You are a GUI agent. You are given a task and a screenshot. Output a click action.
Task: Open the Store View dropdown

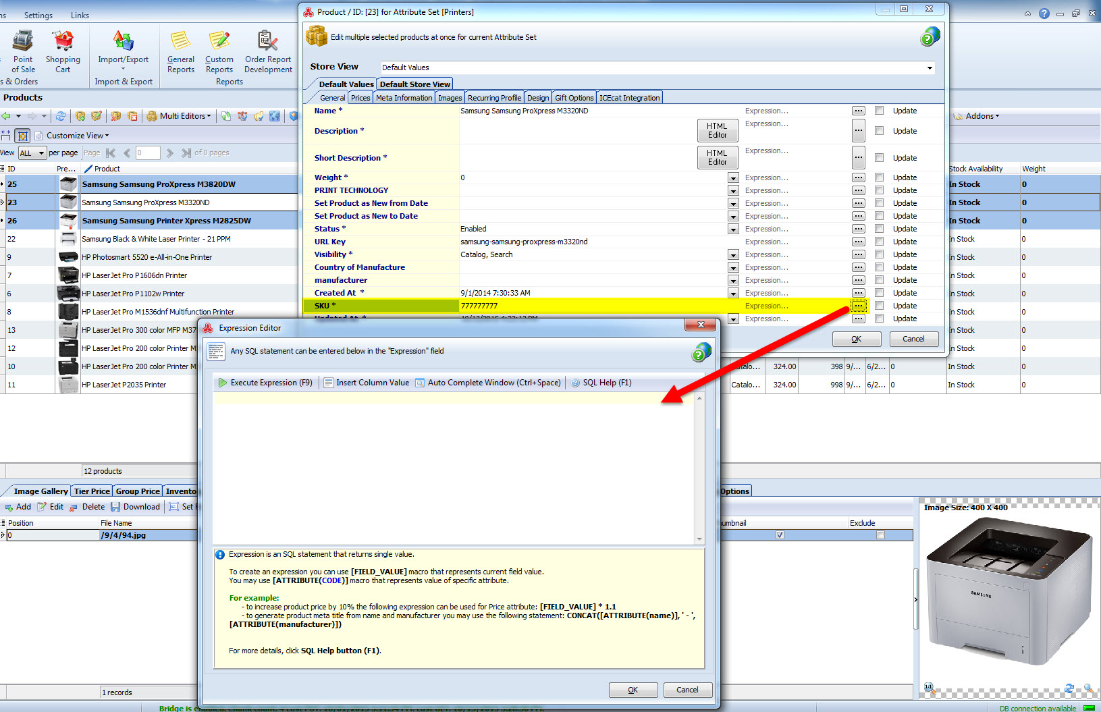click(x=930, y=67)
